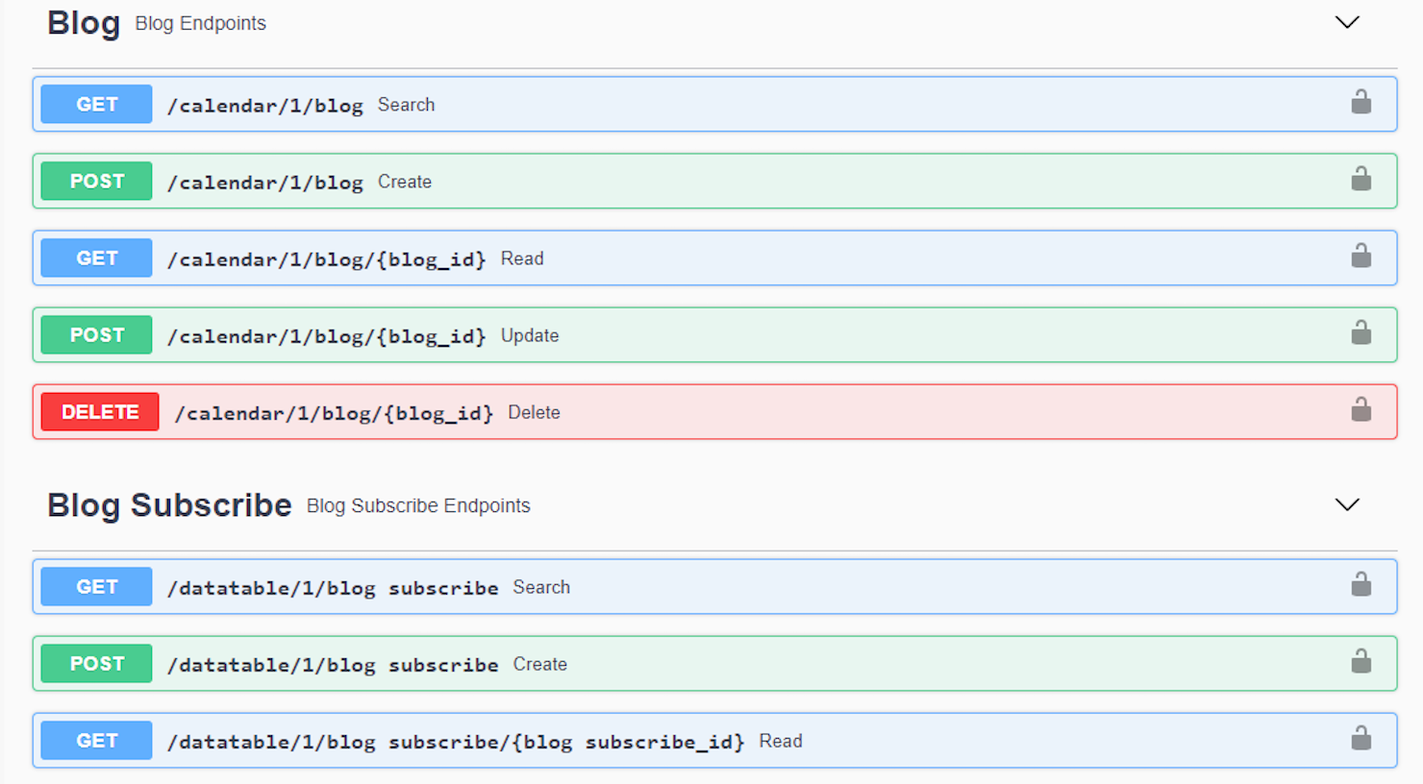Image resolution: width=1423 pixels, height=784 pixels.
Task: Select the Blog Subscribe section heading
Action: point(169,505)
